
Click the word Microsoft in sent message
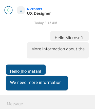75,38
